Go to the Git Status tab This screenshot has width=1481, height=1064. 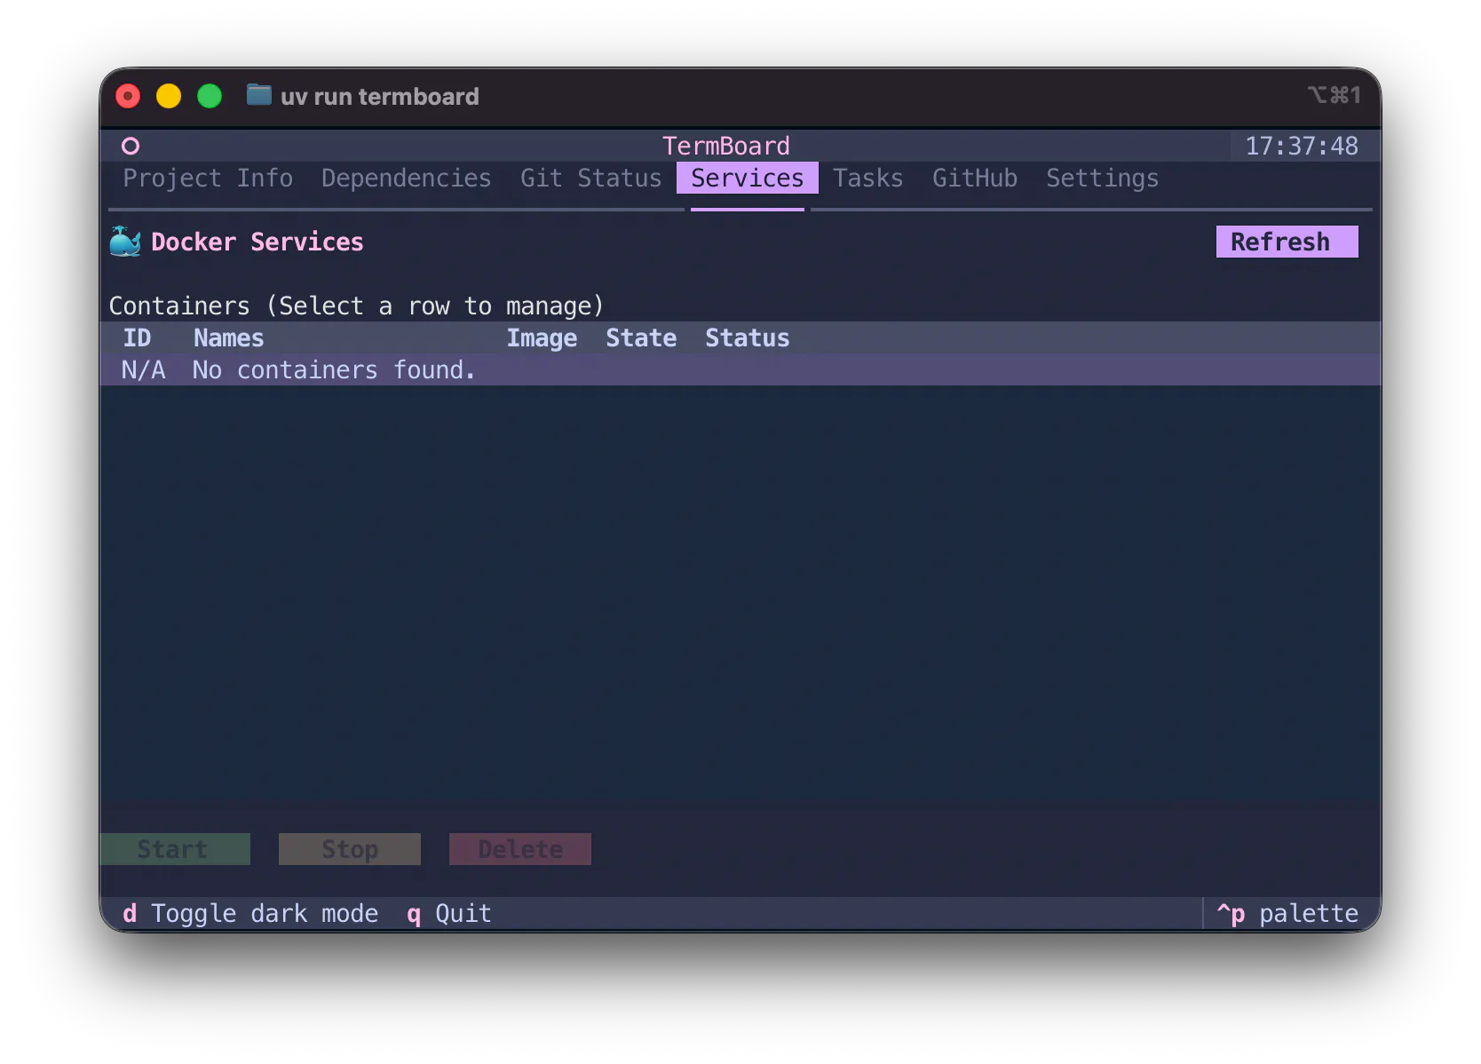click(x=590, y=178)
